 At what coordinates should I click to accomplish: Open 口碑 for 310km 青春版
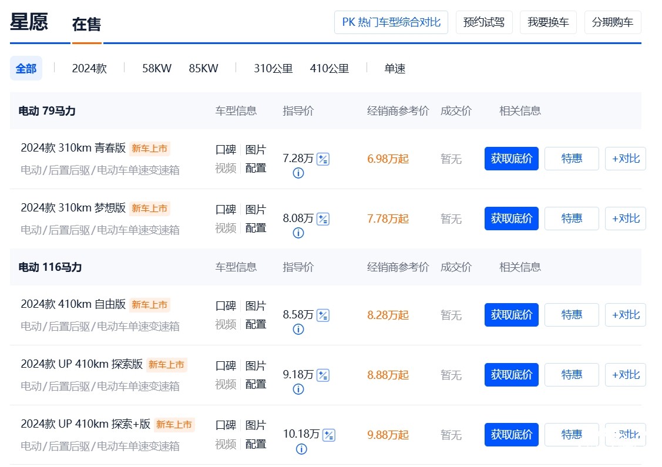point(226,150)
